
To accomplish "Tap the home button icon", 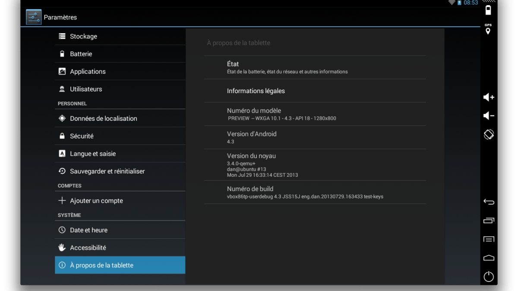I will (x=489, y=258).
